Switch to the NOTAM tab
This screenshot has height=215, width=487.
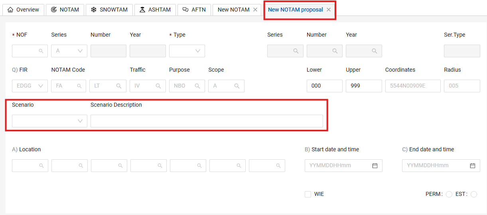tap(65, 10)
